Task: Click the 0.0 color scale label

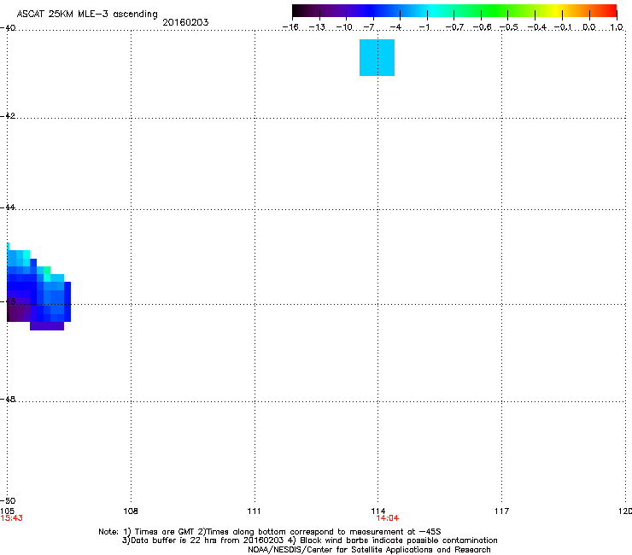Action: [589, 27]
